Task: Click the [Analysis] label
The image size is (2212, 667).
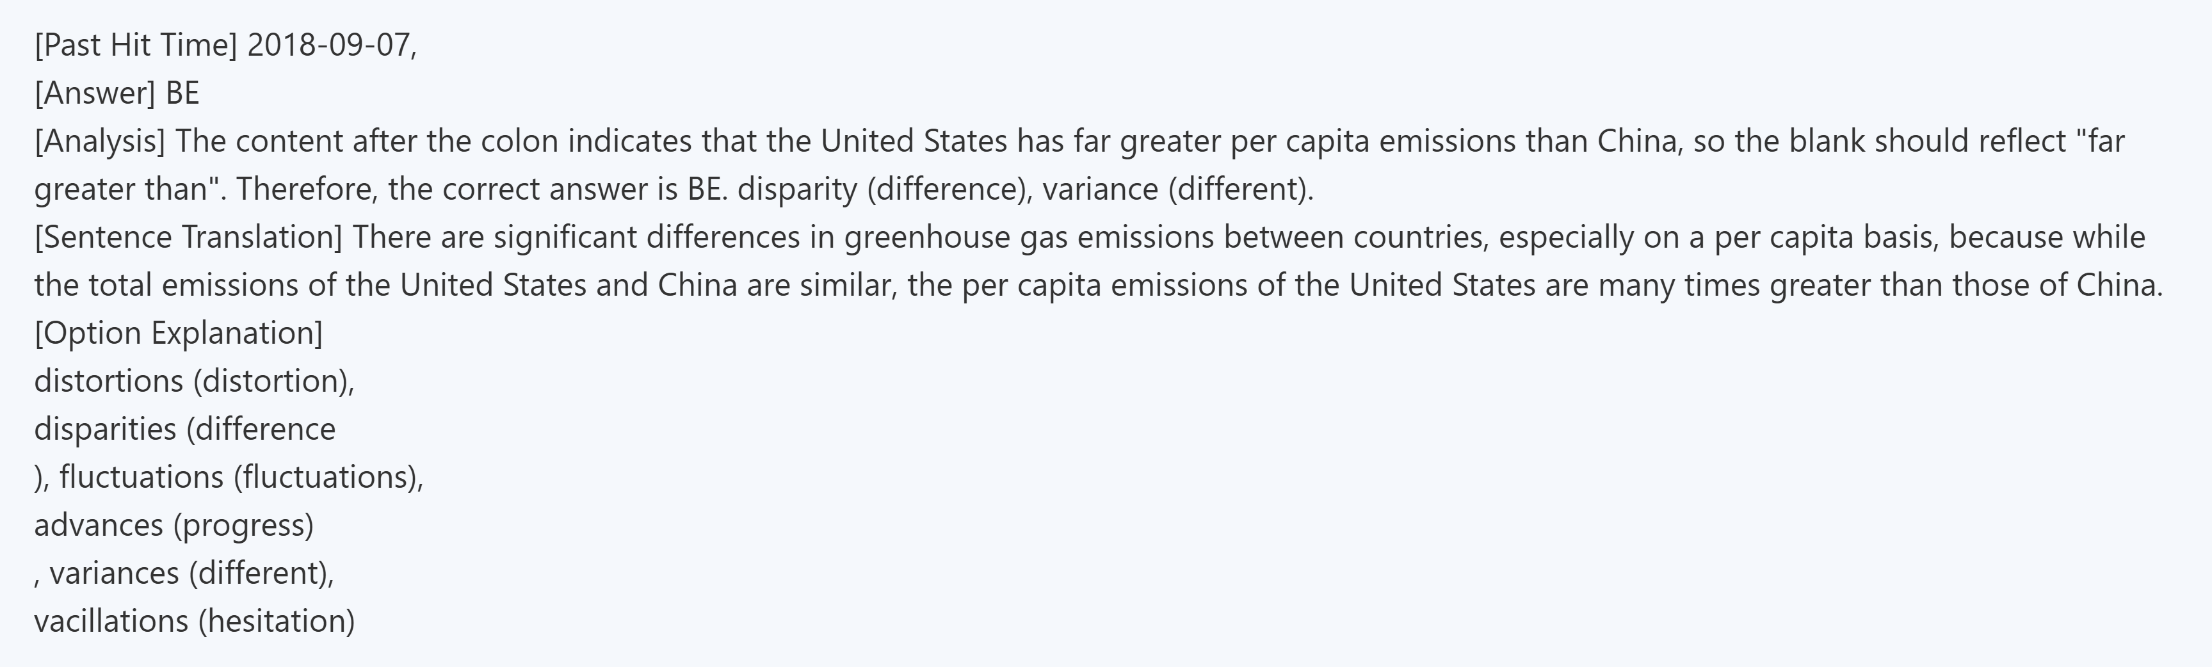Action: (x=100, y=141)
